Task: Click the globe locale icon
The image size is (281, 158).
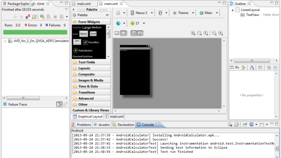Action: click(x=118, y=23)
